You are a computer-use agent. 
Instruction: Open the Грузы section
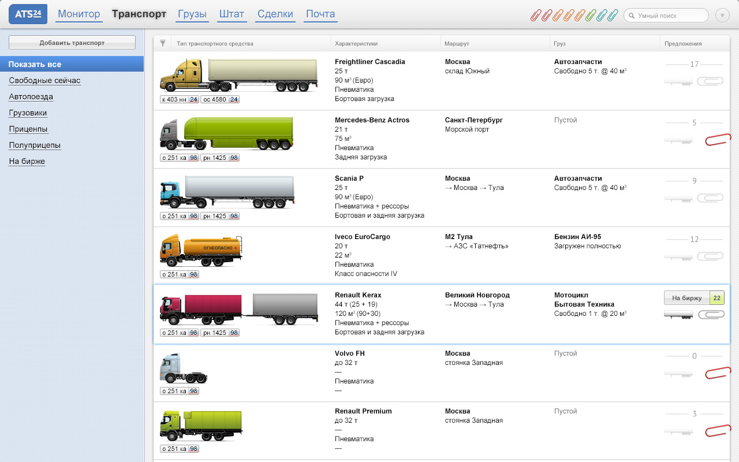(x=193, y=14)
